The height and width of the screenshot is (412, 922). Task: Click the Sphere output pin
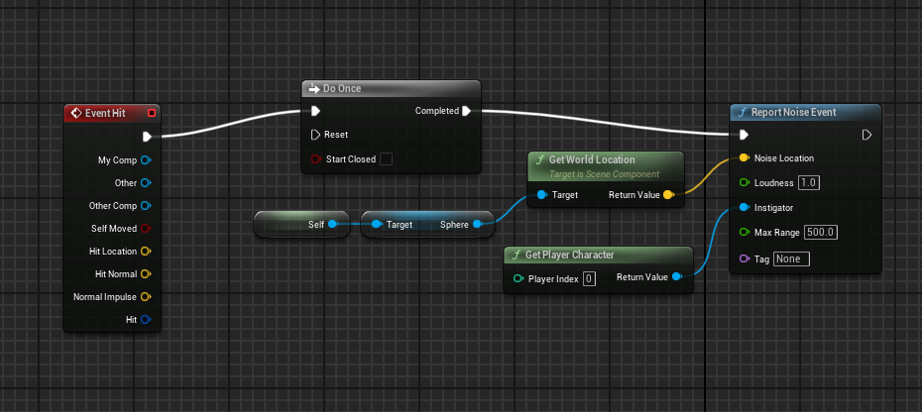[x=477, y=225]
